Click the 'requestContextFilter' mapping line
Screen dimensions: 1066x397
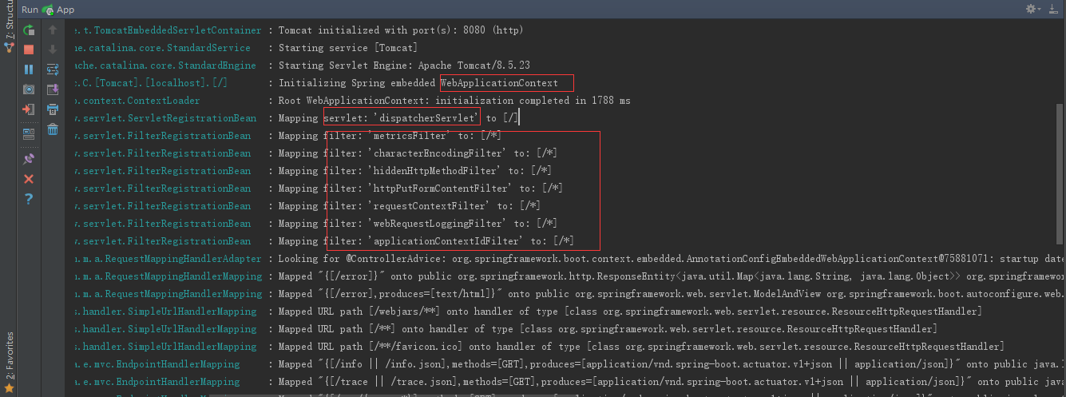[409, 206]
